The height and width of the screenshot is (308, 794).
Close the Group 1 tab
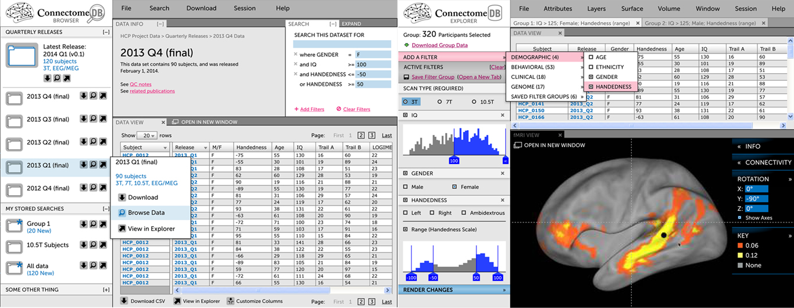click(x=638, y=23)
